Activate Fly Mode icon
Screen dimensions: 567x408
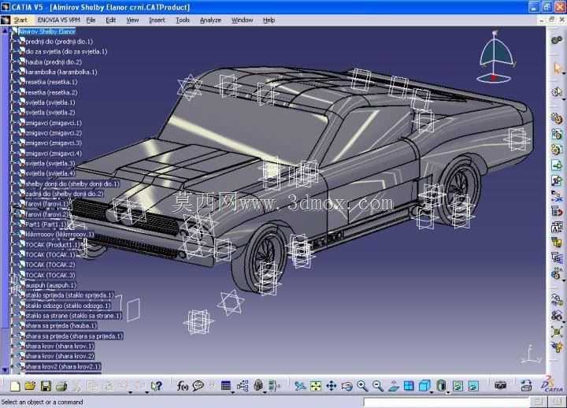click(300, 386)
